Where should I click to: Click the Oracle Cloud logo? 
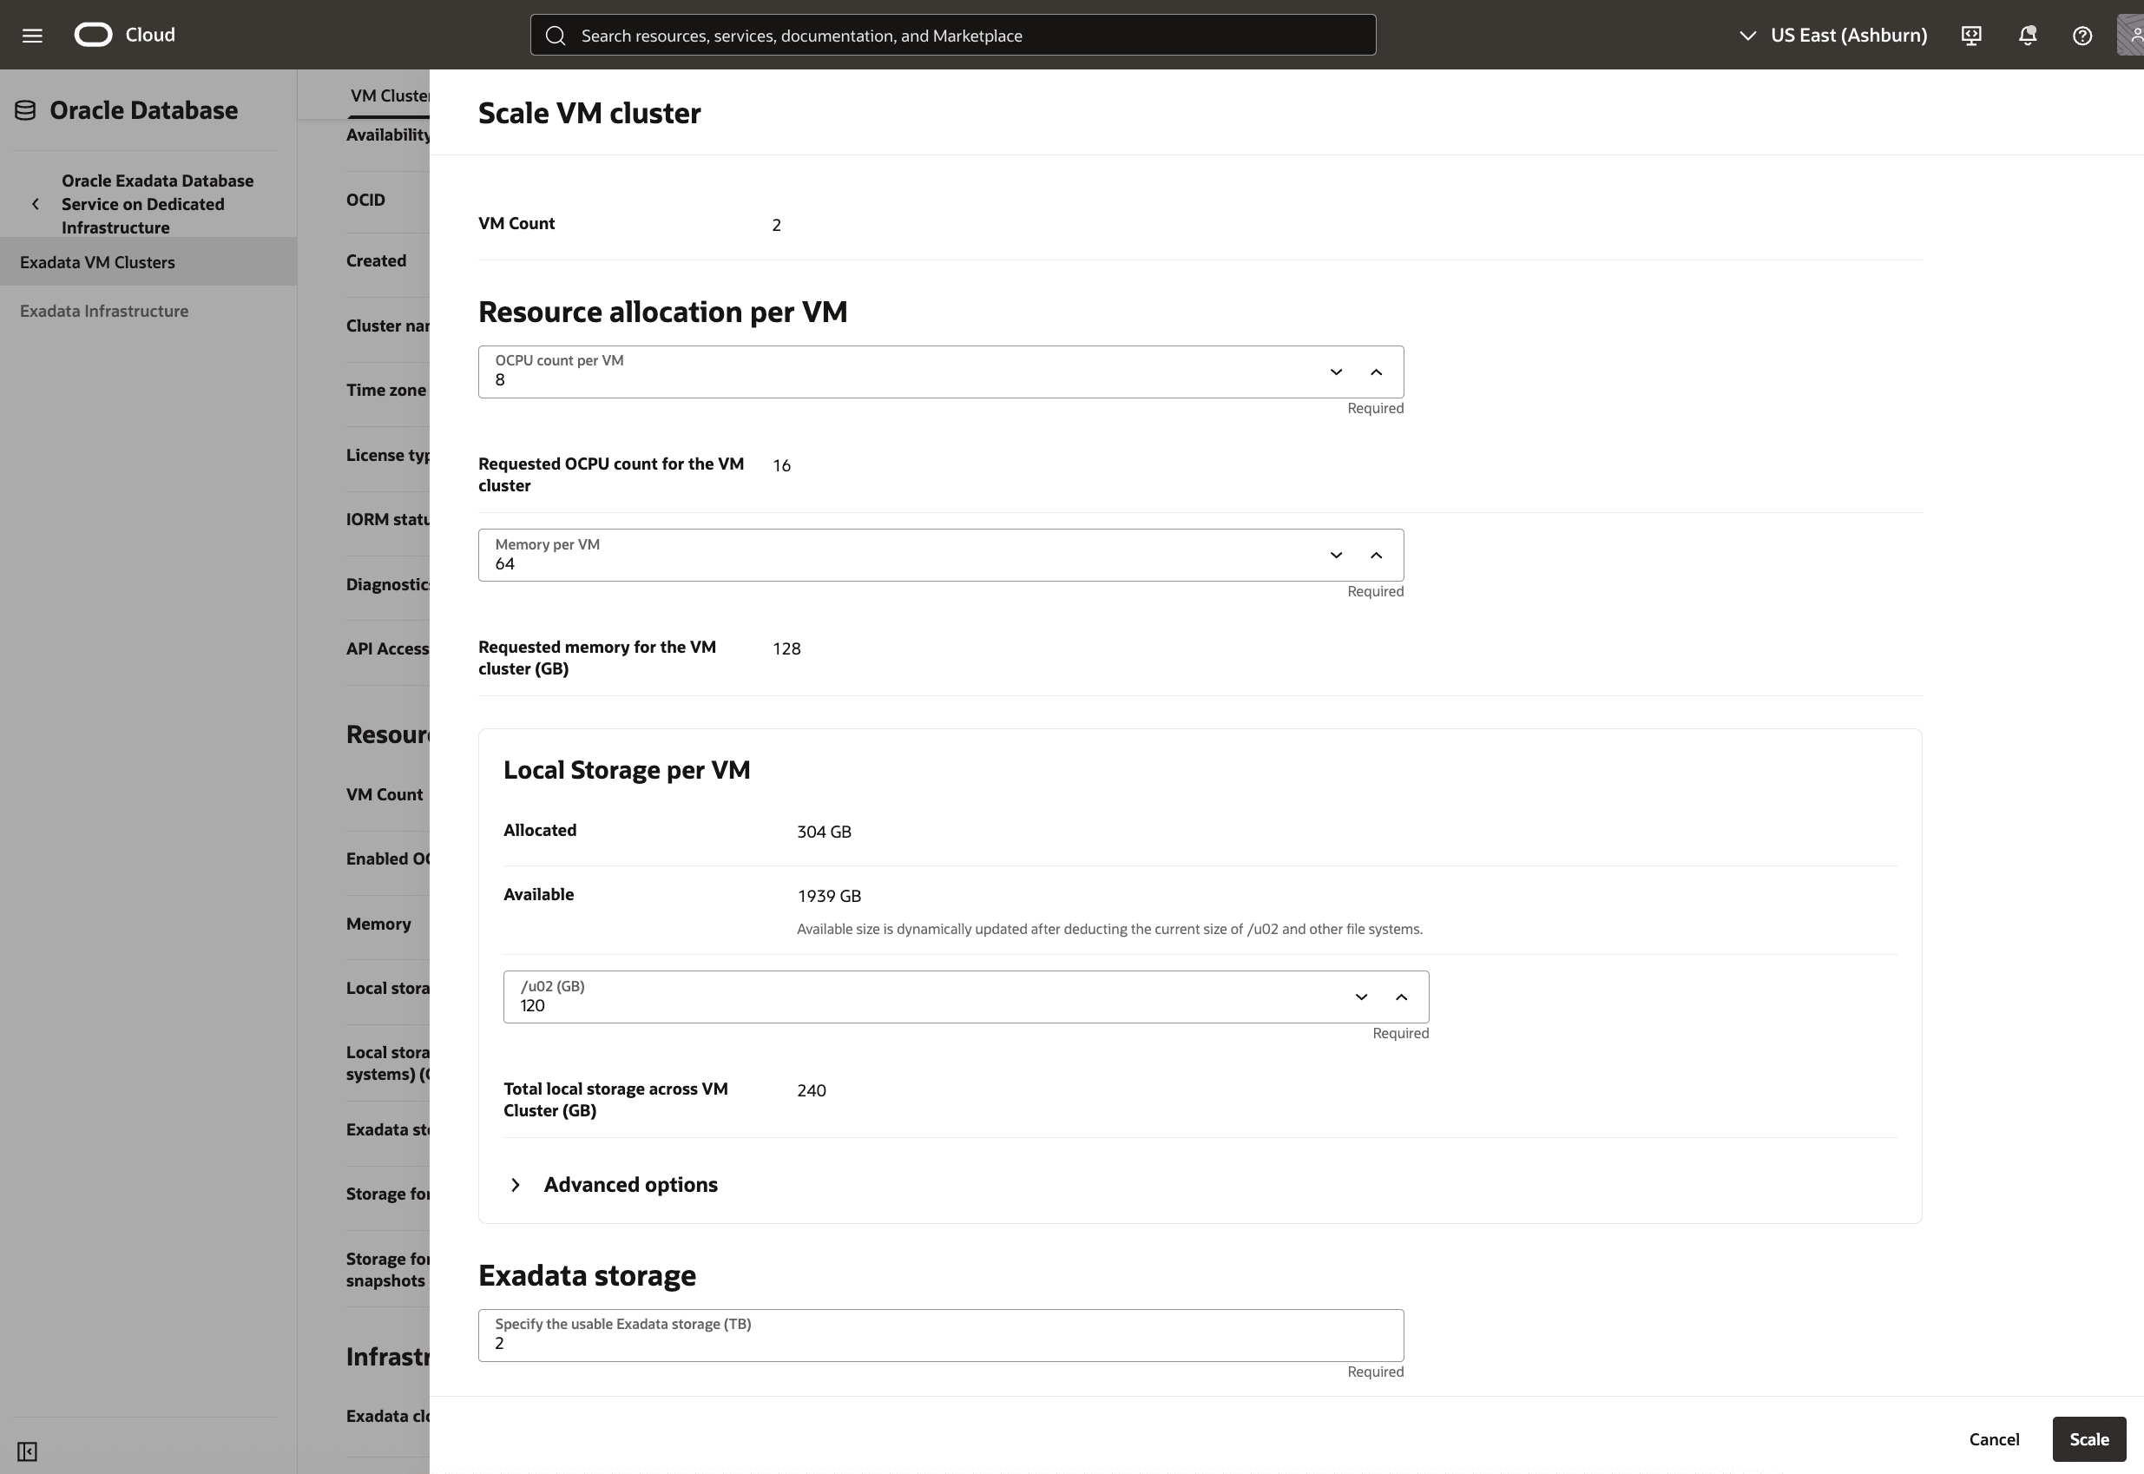92,34
